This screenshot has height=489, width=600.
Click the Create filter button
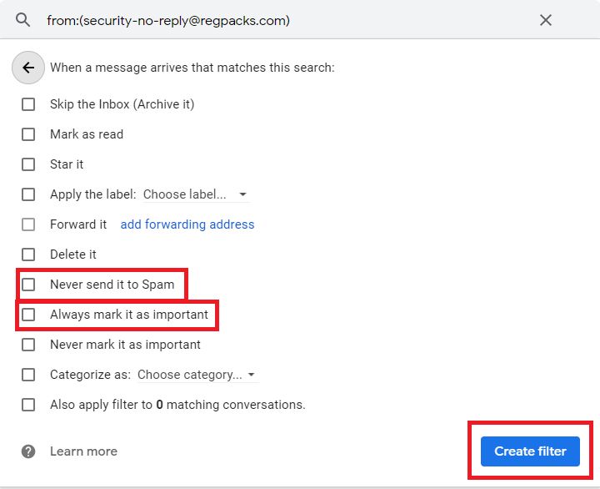pos(530,451)
